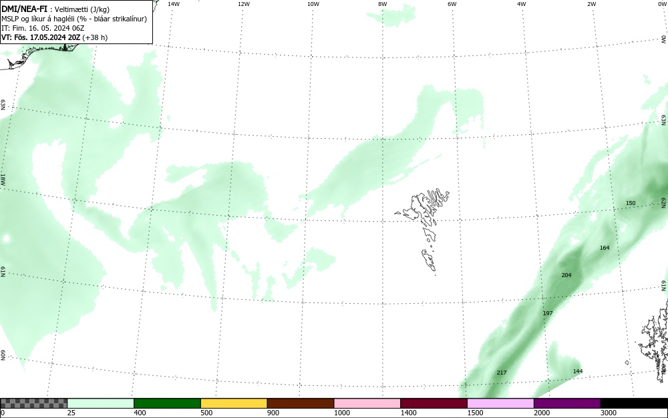The height and width of the screenshot is (418, 668).
Task: Click the pink 1000–1400 legend swatch
Action: pos(367,403)
